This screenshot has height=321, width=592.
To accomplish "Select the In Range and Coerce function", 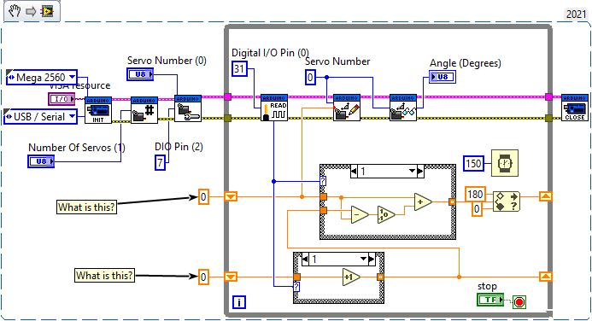I will pos(507,201).
